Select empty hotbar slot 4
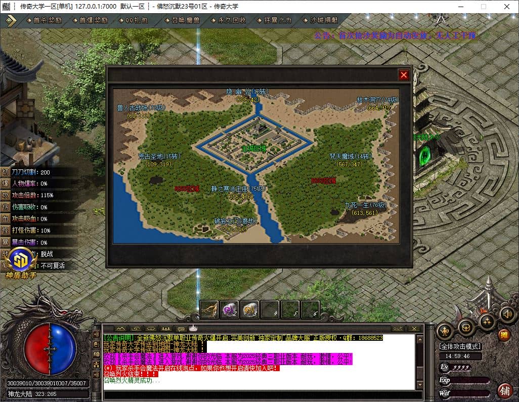This screenshot has width=519, height=402. (270, 309)
